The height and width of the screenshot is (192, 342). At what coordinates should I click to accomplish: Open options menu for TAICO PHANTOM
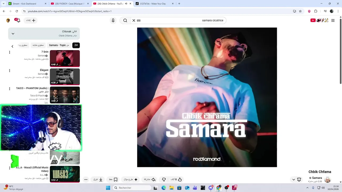click(10, 89)
